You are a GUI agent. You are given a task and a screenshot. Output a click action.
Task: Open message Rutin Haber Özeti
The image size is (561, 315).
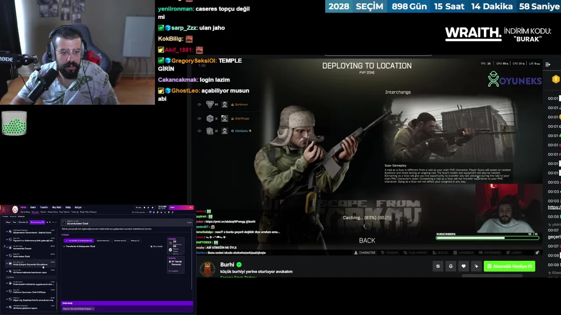(x=30, y=255)
